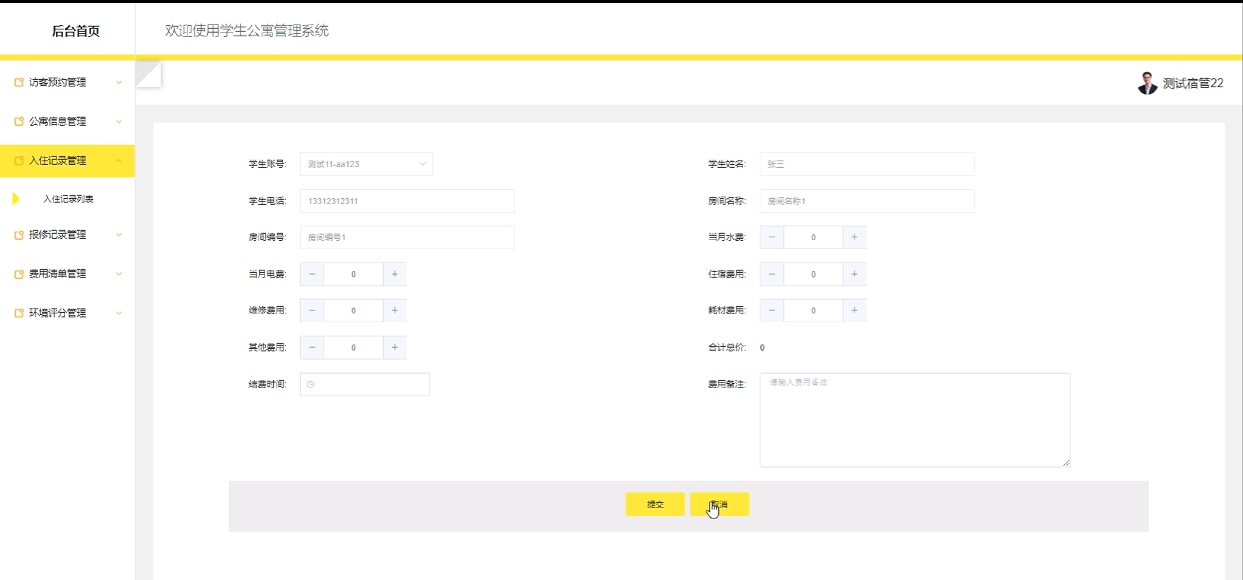Open the 环境评分管理 menu
1243x580 pixels.
67,313
